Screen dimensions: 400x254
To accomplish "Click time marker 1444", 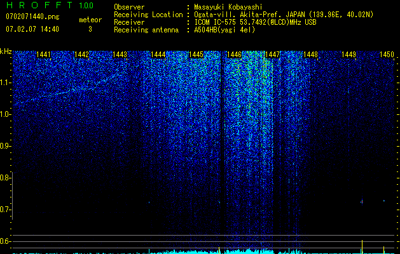I will pos(158,55).
